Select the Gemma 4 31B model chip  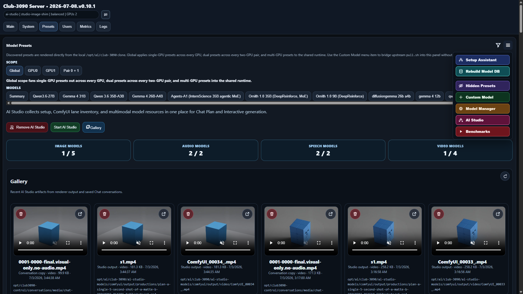(74, 96)
